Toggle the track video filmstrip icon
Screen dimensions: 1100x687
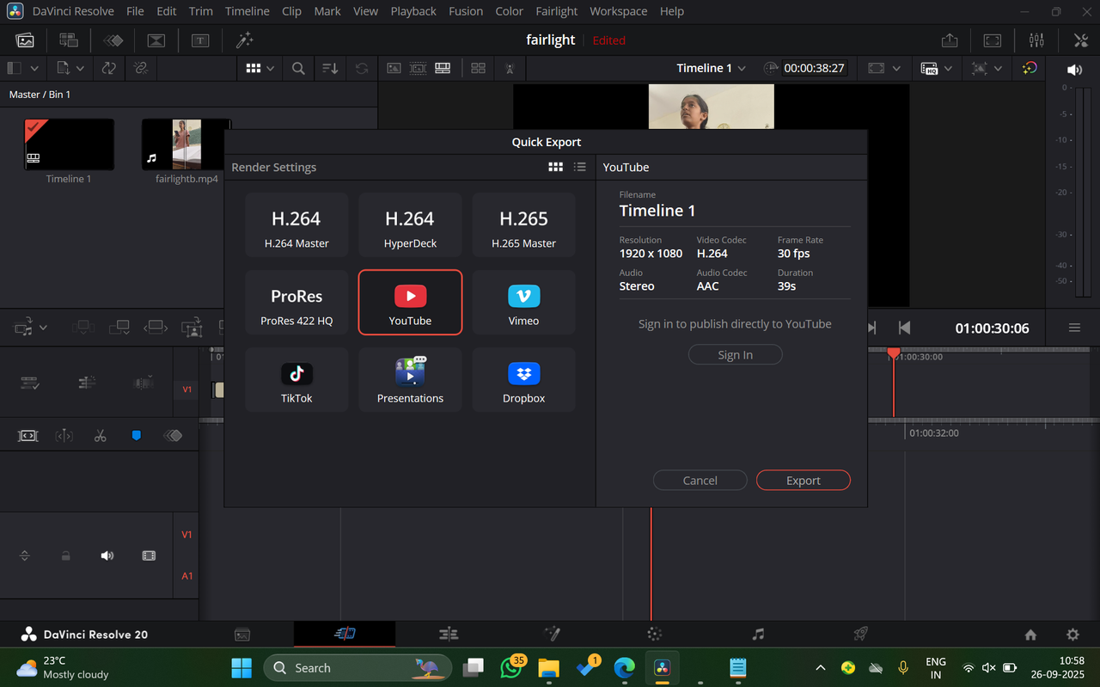(x=149, y=555)
